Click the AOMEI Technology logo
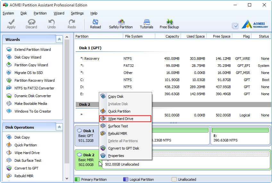This screenshot has height=183, width=272. click(x=255, y=24)
